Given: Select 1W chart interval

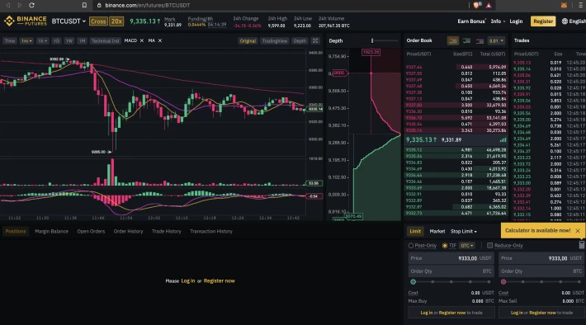Looking at the screenshot, I should pyautogui.click(x=69, y=40).
